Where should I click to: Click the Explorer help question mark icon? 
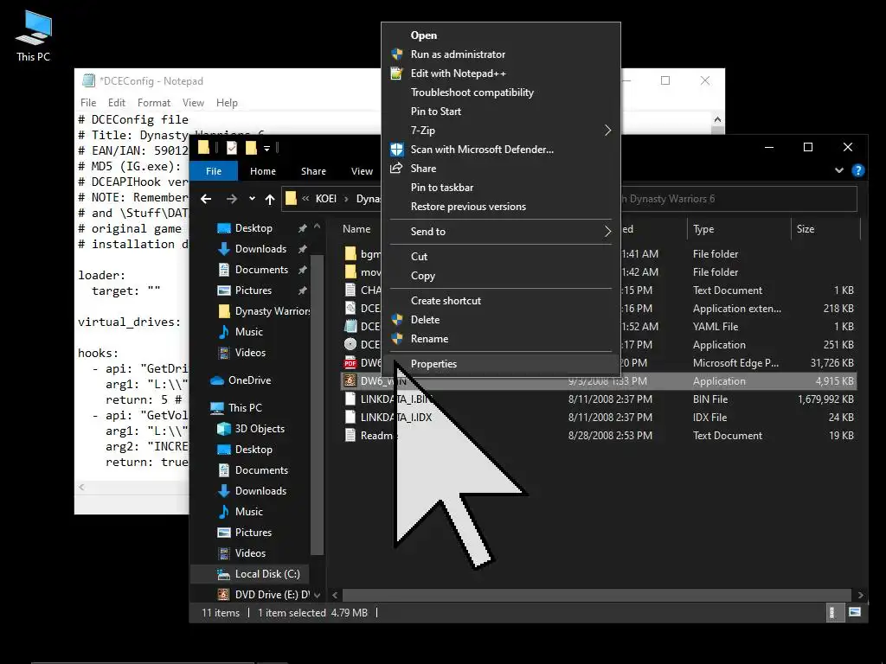[857, 170]
